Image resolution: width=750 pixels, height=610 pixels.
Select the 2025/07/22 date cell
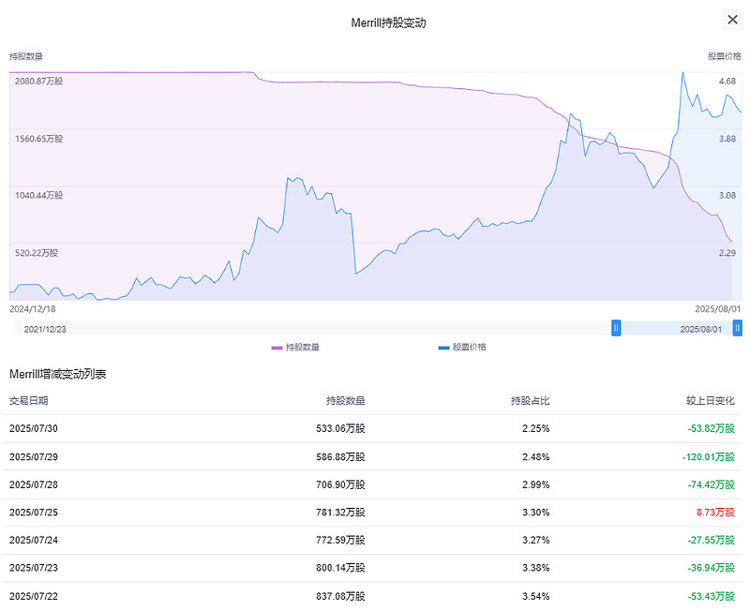pos(34,596)
